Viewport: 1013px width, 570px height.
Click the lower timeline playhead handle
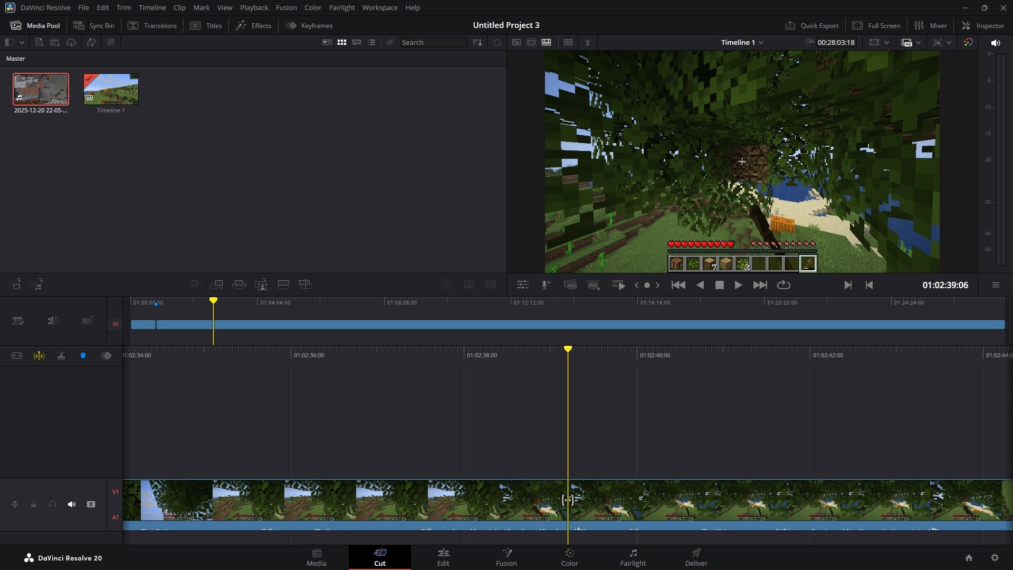coord(568,349)
